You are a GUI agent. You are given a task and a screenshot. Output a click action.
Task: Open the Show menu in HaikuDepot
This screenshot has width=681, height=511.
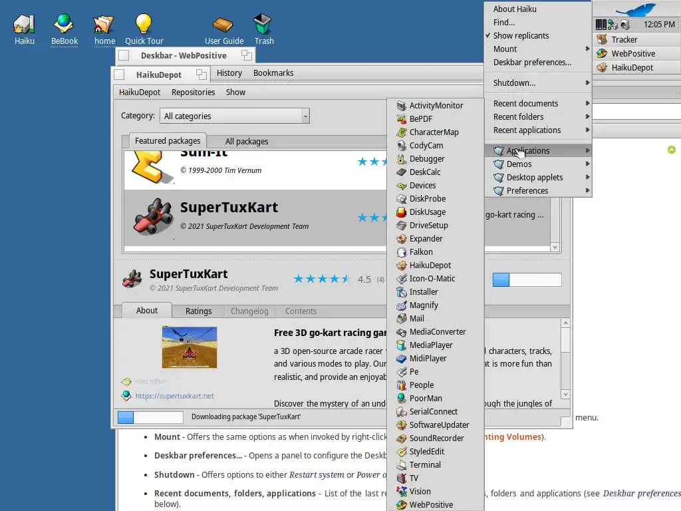[x=236, y=92]
